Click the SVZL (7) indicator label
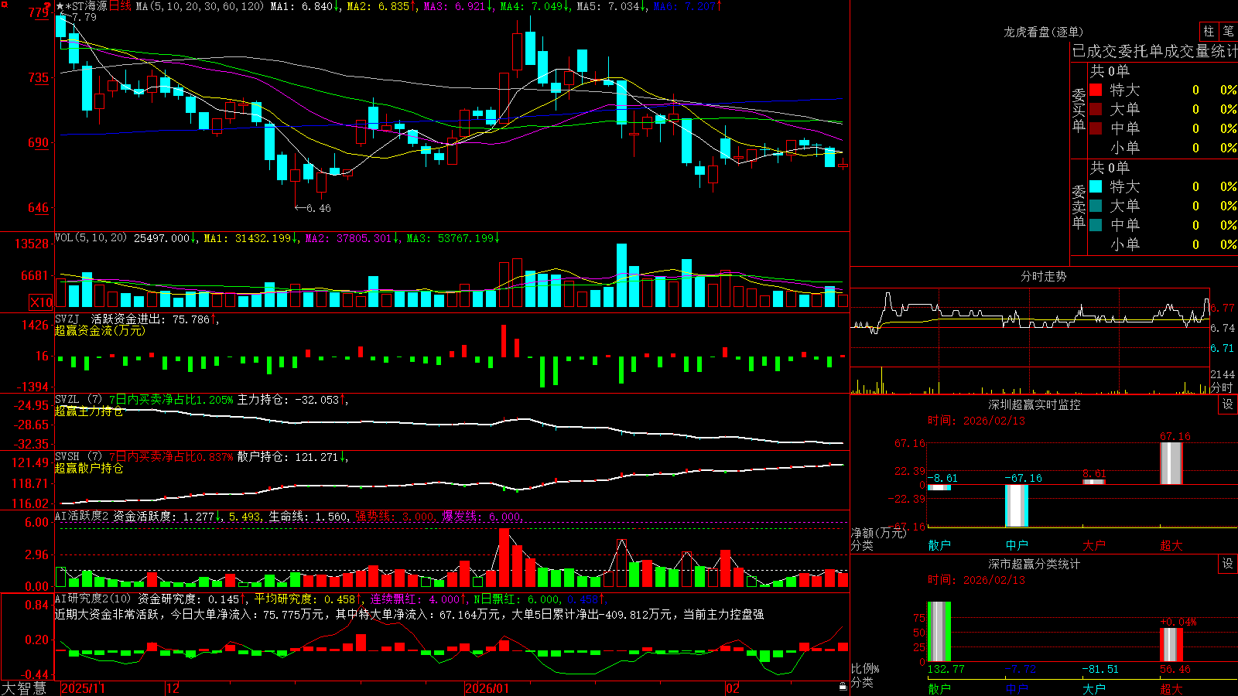Image resolution: width=1238 pixels, height=696 pixels. [78, 400]
